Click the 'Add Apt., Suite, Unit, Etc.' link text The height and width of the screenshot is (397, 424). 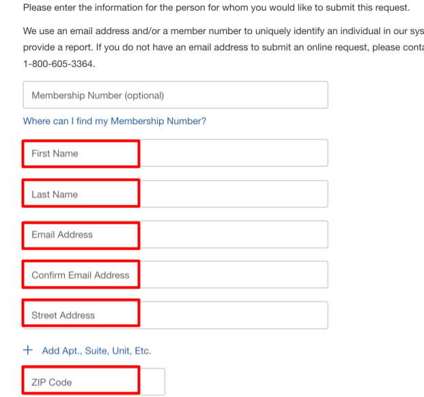point(96,351)
